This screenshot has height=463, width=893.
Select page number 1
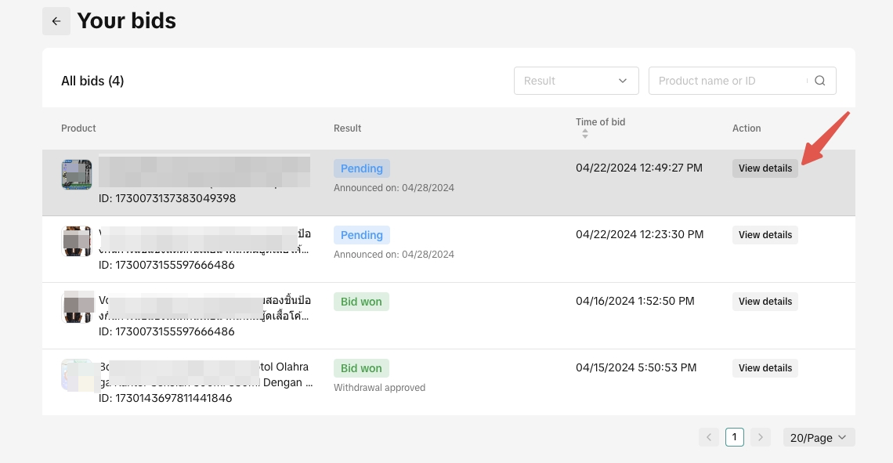pyautogui.click(x=734, y=437)
